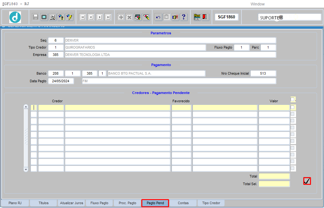Open the Tipo Credor tab
This screenshot has width=324, height=208.
[211, 203]
